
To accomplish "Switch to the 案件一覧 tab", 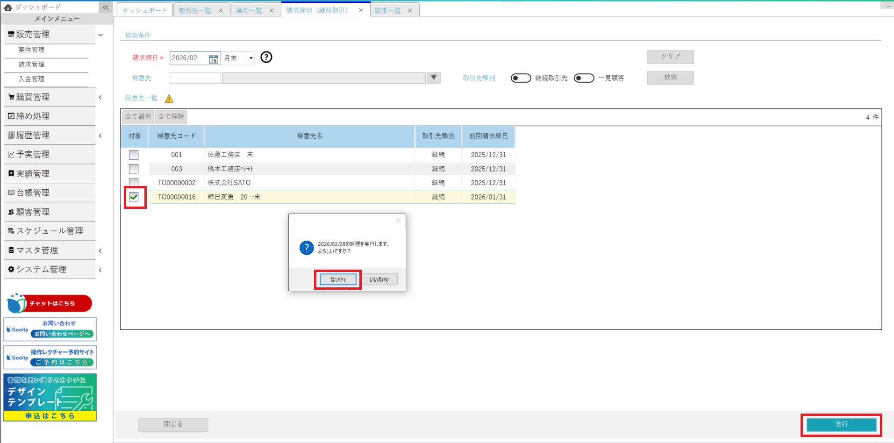I will [249, 10].
